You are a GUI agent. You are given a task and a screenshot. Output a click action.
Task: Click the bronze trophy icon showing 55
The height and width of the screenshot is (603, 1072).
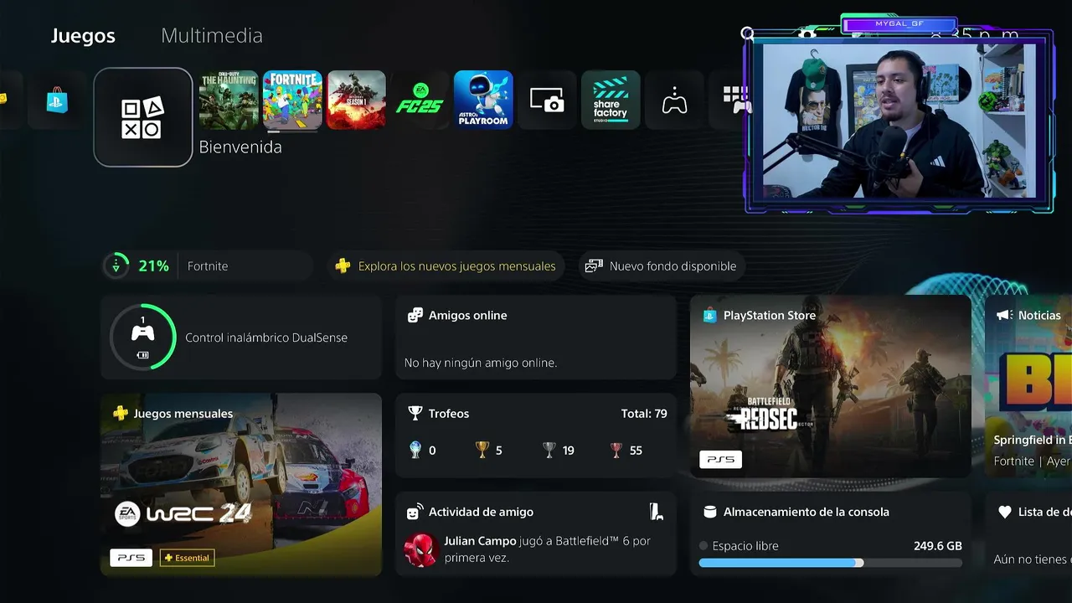(616, 451)
